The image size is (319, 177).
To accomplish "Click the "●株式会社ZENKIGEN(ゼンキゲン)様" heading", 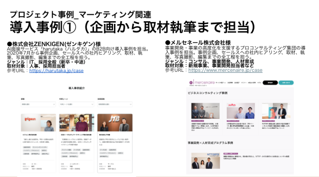I will point(54,44).
